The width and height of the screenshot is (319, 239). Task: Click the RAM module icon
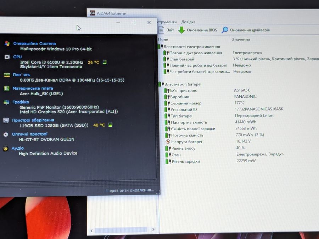pos(7,75)
